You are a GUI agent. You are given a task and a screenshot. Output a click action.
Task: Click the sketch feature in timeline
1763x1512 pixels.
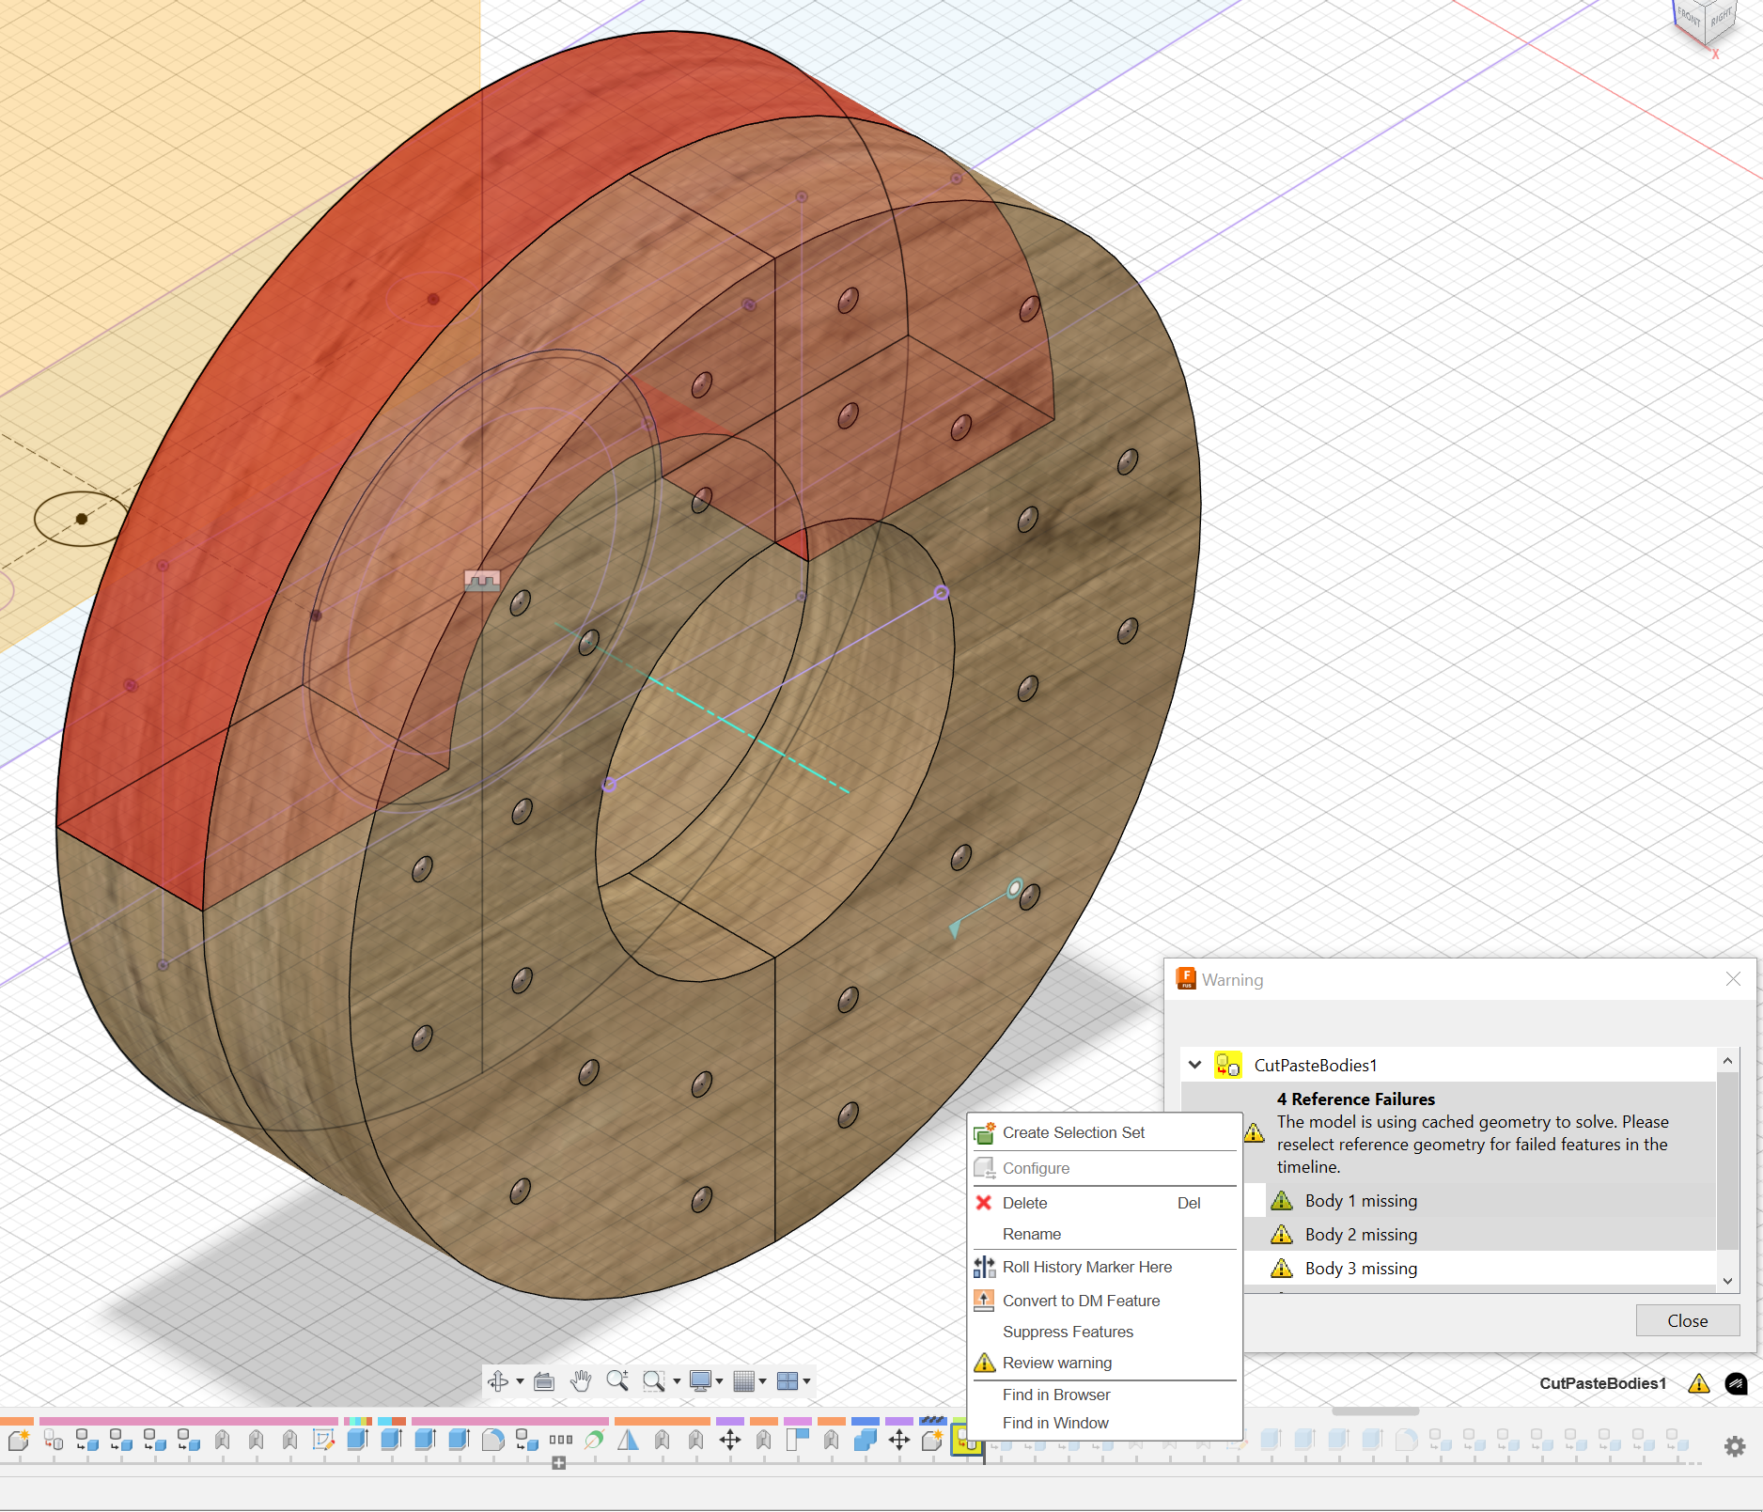click(x=323, y=1440)
